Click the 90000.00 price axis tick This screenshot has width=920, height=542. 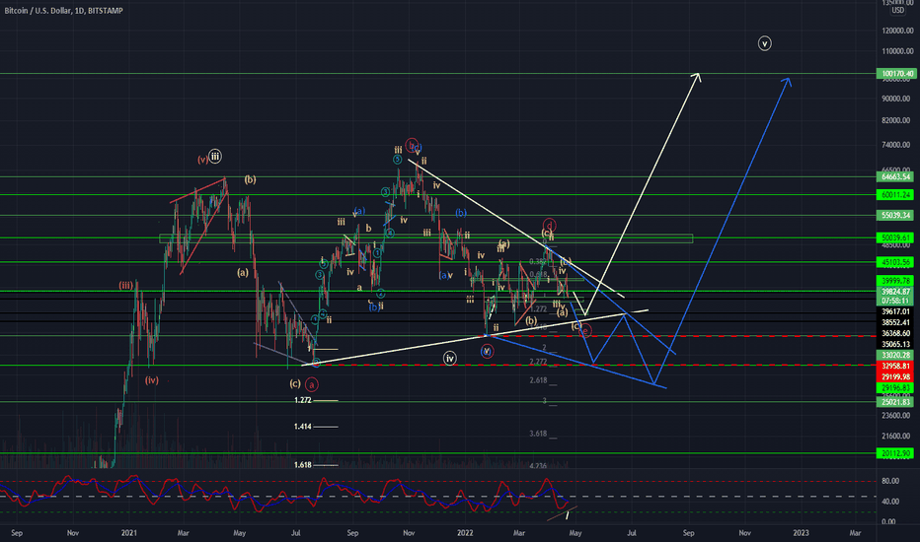[897, 99]
